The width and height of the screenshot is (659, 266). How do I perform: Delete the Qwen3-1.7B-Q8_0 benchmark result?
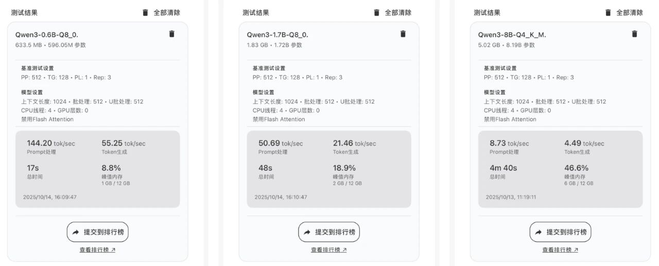[403, 34]
